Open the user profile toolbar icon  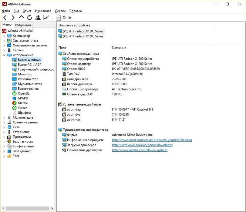[38, 18]
